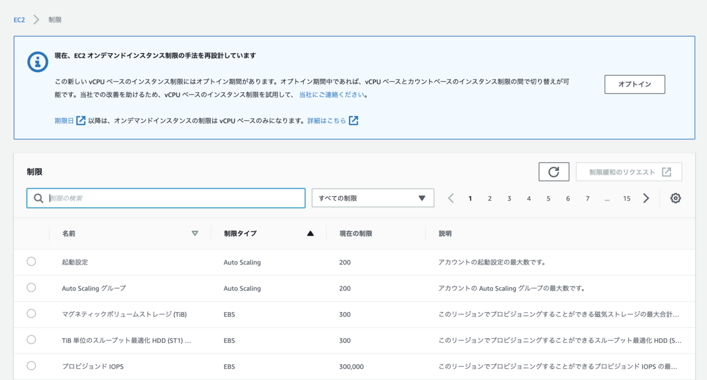This screenshot has width=707, height=380.
Task: Go to previous page chevron
Action: pyautogui.click(x=451, y=199)
